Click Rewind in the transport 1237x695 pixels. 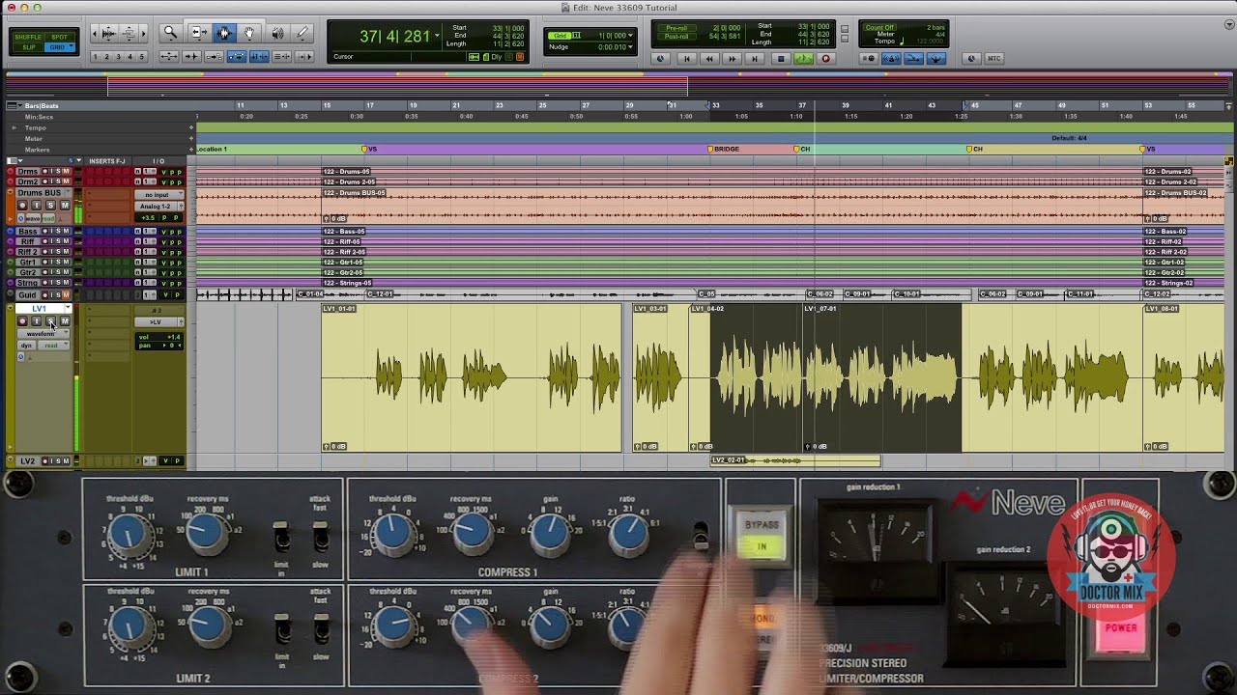[x=710, y=59]
